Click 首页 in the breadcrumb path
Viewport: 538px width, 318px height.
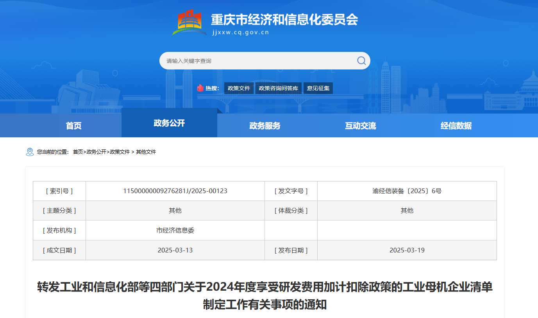click(x=78, y=152)
